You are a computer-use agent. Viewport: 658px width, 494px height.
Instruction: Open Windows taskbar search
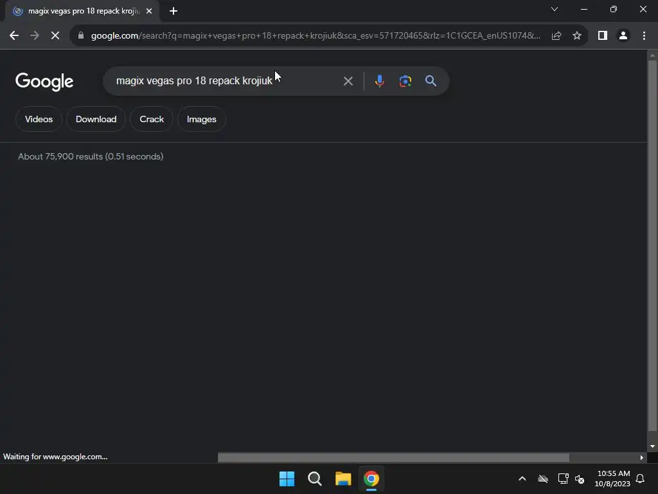point(315,479)
